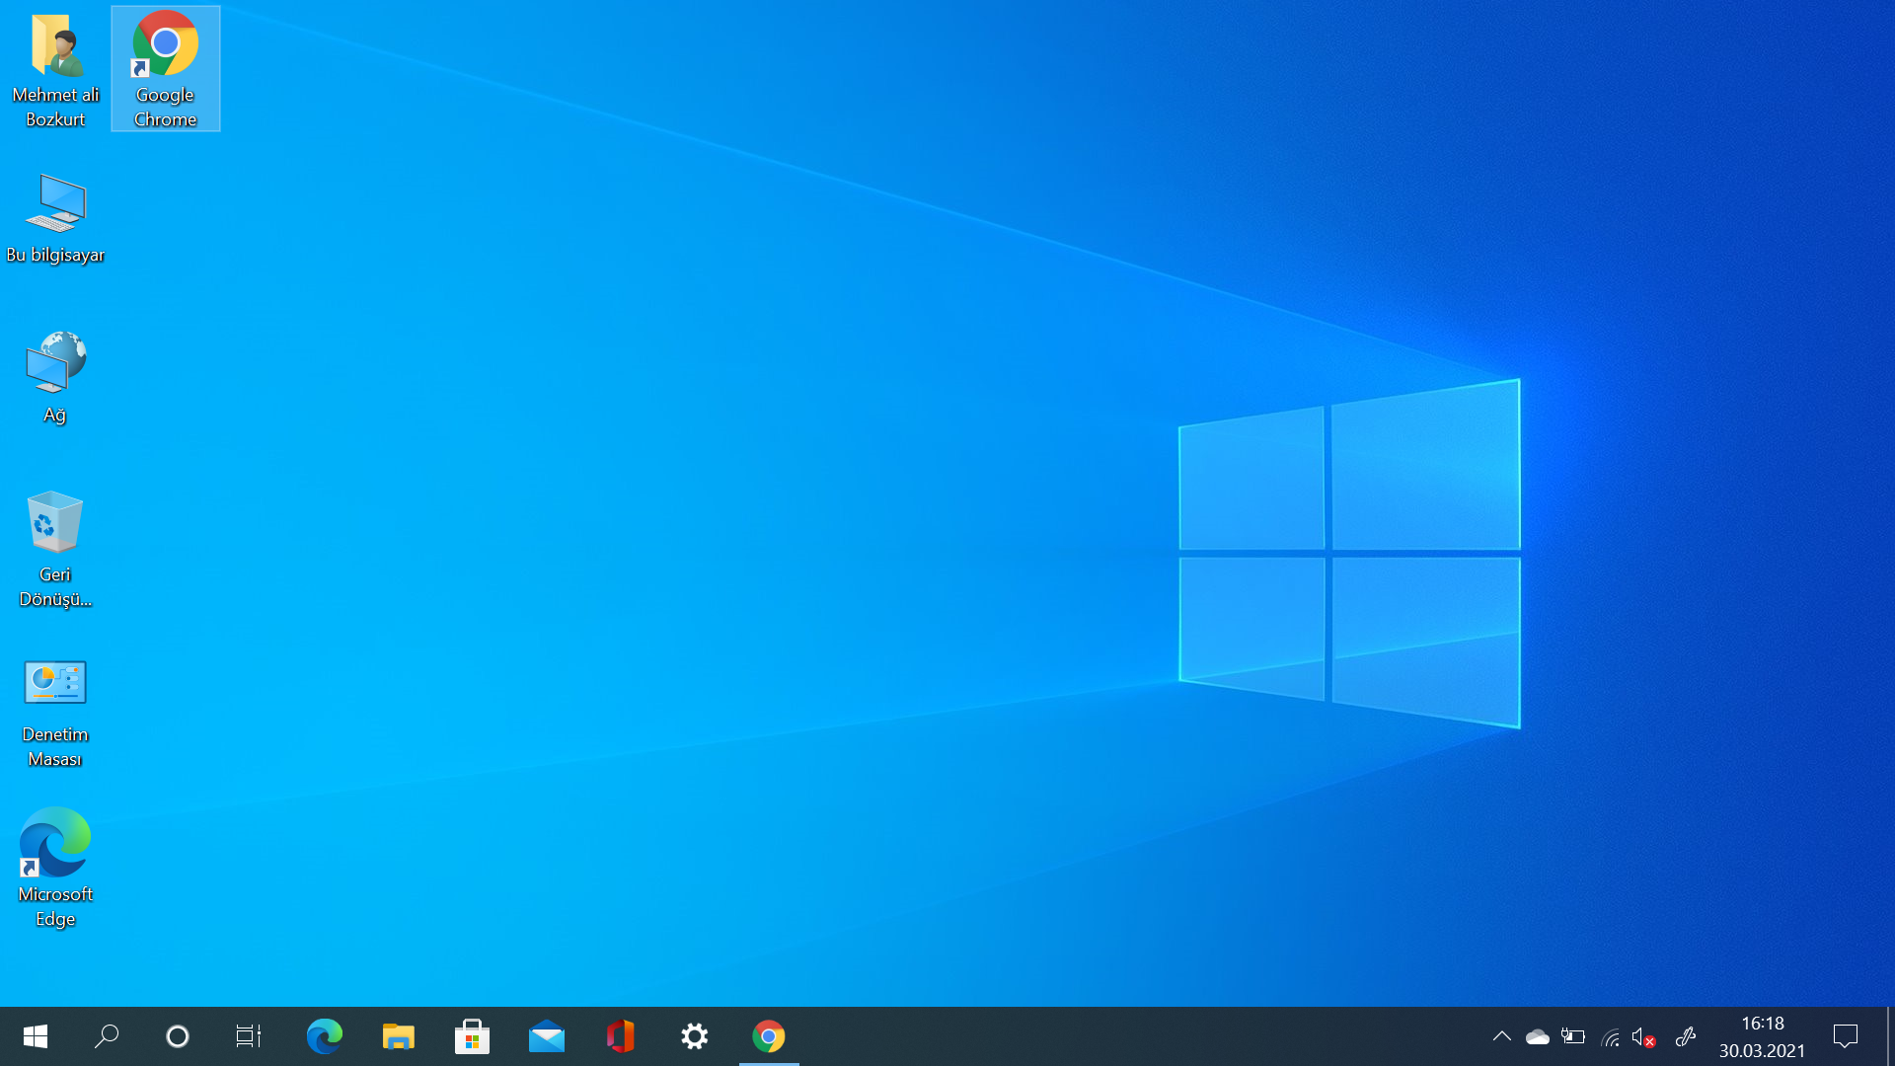The image size is (1895, 1066).
Task: Open the Mail app from taskbar
Action: point(547,1036)
